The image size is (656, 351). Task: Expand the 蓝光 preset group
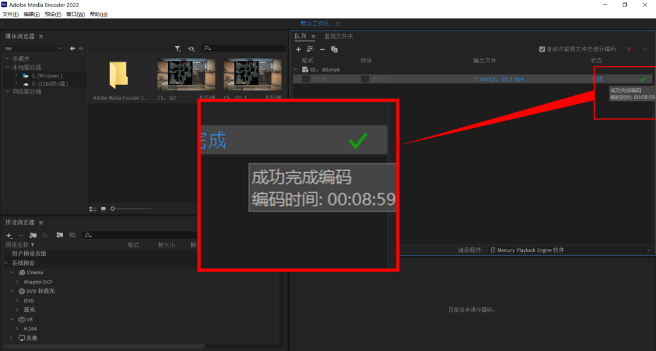(x=18, y=310)
